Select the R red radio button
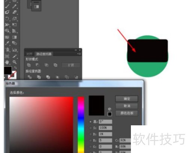 (91, 140)
